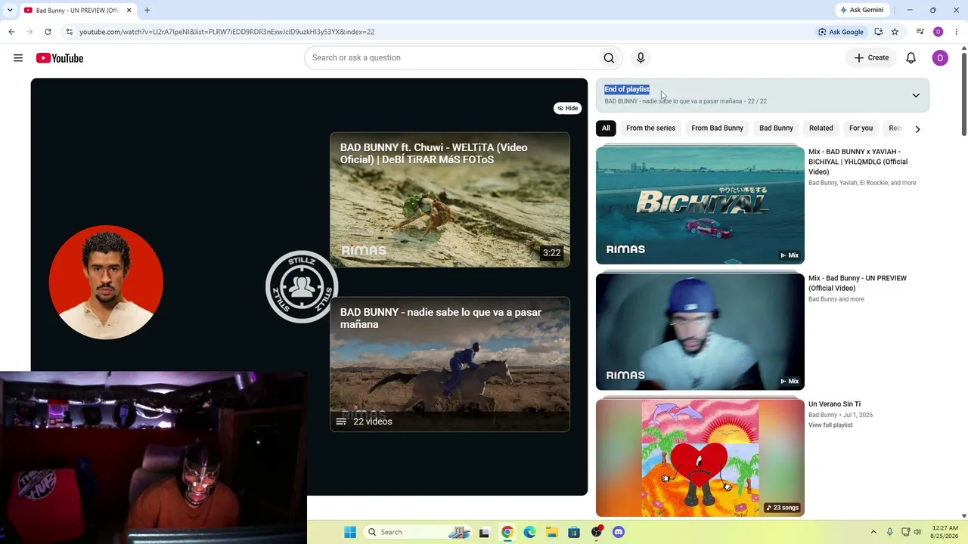Open media controls in Chrome toolbar
This screenshot has width=968, height=544.
pyautogui.click(x=920, y=32)
